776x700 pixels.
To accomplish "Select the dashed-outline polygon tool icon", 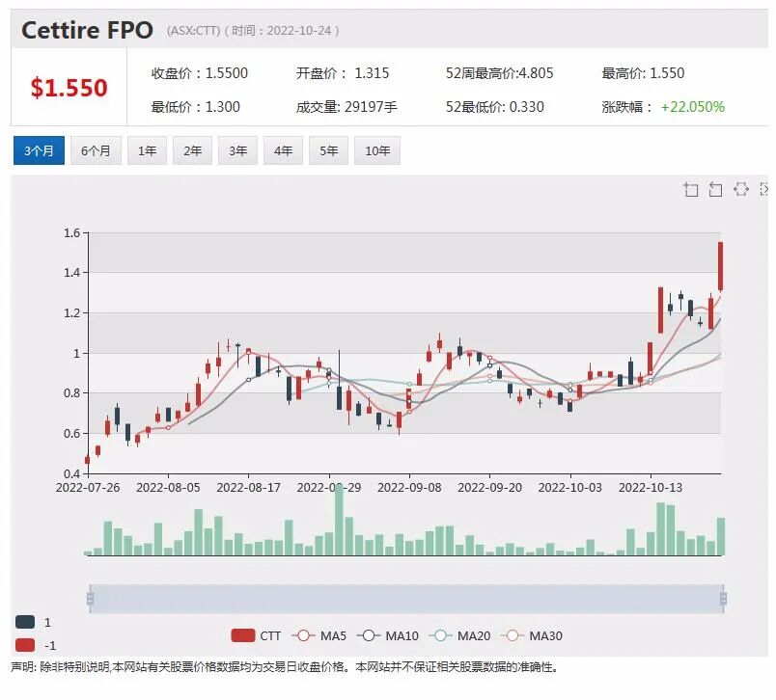I will [741, 189].
